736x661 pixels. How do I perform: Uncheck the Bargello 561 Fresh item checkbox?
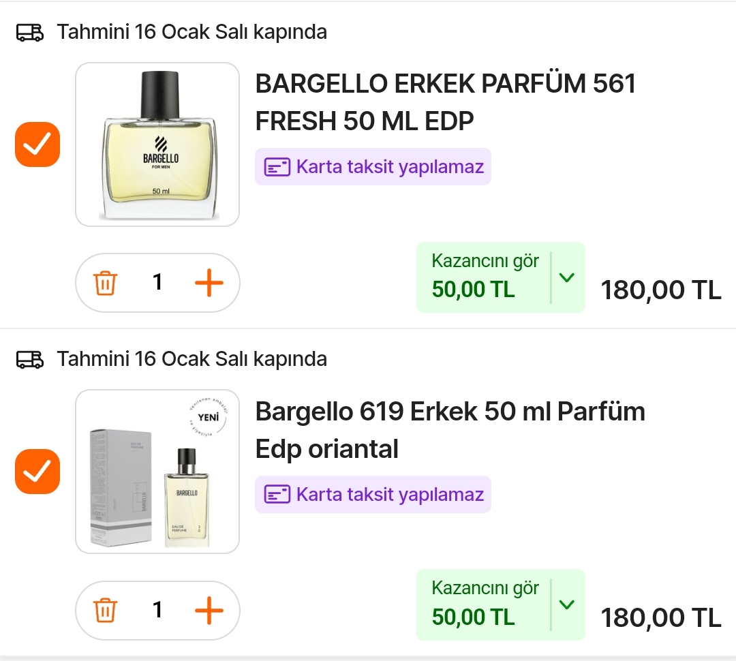pyautogui.click(x=37, y=144)
